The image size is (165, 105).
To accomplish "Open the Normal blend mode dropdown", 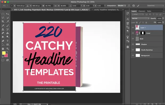I will click(140, 18).
